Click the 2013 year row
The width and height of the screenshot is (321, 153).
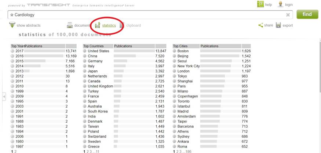point(44,71)
